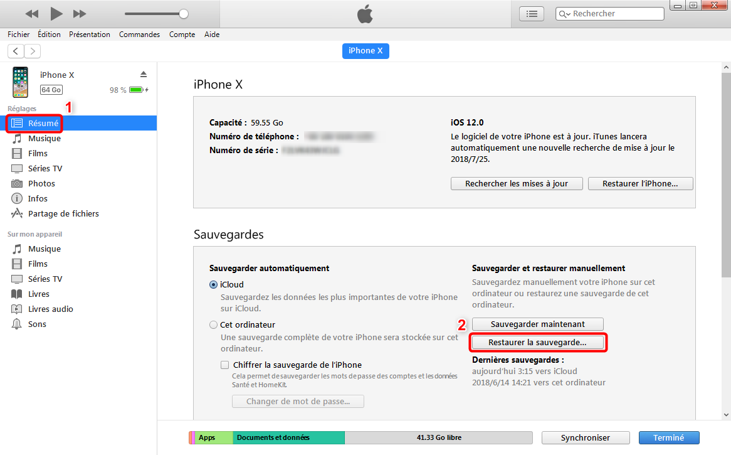Click the Apps storage bar segment
The image size is (731, 455).
tap(214, 437)
